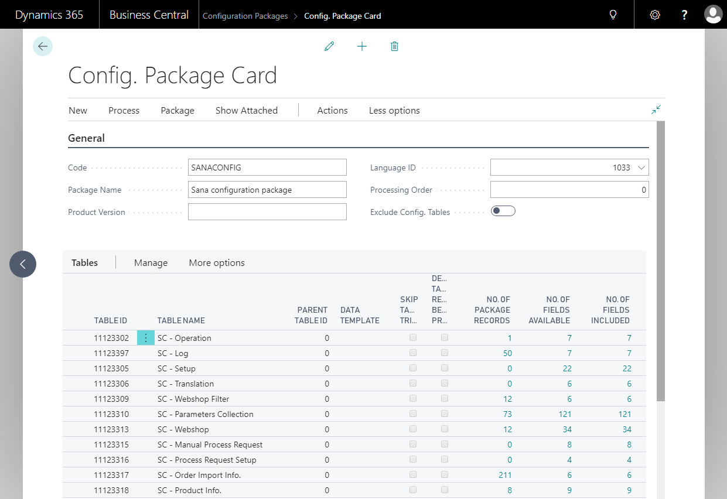
Task: Click the General section heading
Action: (x=87, y=138)
